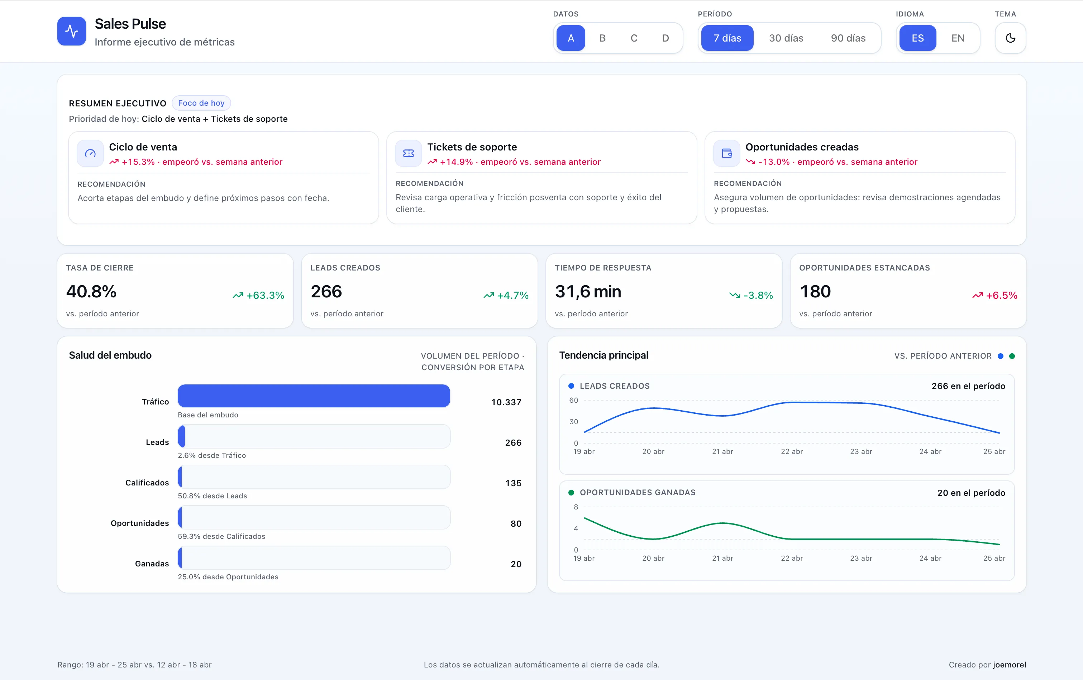This screenshot has width=1083, height=680.
Task: Switch language to EN
Action: [x=958, y=38]
